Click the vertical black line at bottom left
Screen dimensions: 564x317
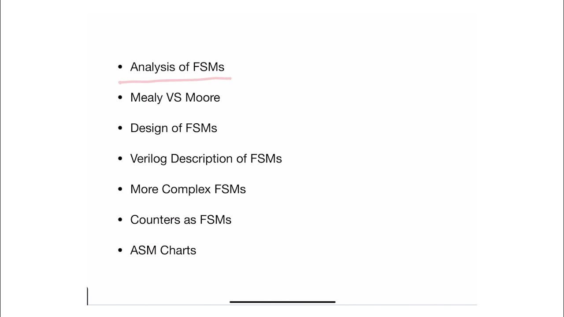[88, 296]
